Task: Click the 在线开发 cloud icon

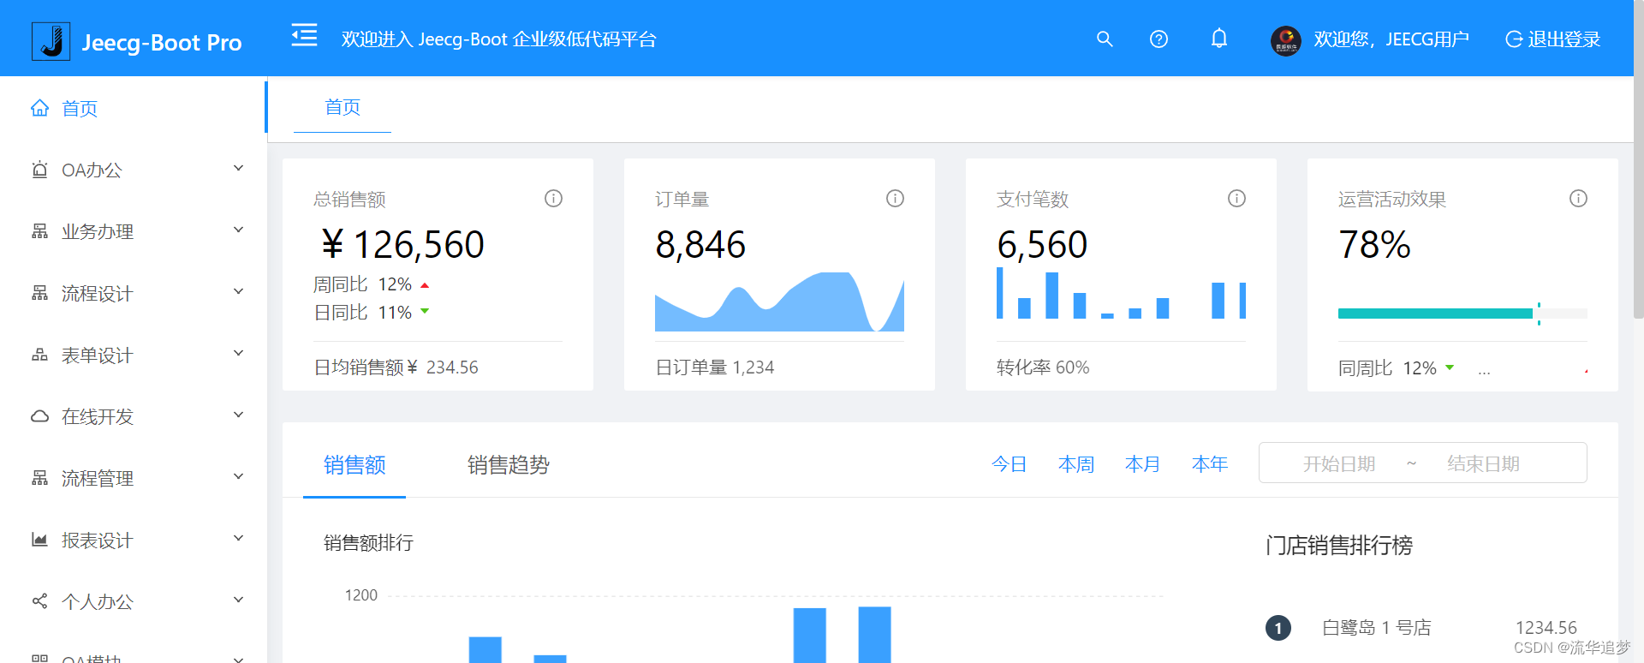Action: point(39,416)
